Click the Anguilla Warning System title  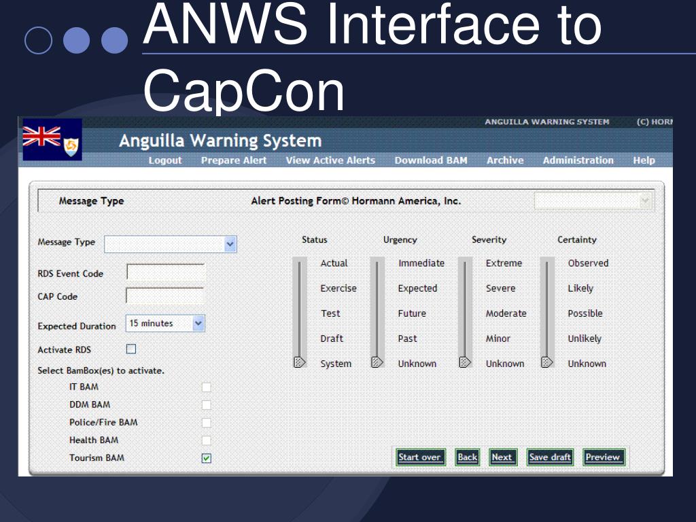(221, 141)
